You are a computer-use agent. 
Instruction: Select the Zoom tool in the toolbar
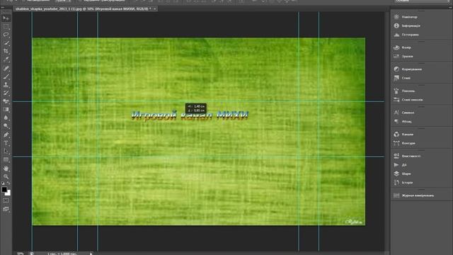click(x=6, y=176)
